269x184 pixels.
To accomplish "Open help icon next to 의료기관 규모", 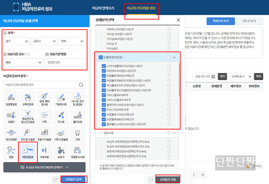I will (x=28, y=54).
